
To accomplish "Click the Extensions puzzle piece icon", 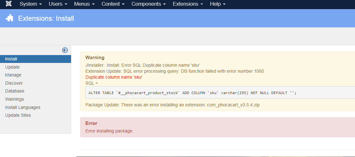I will (9, 18).
